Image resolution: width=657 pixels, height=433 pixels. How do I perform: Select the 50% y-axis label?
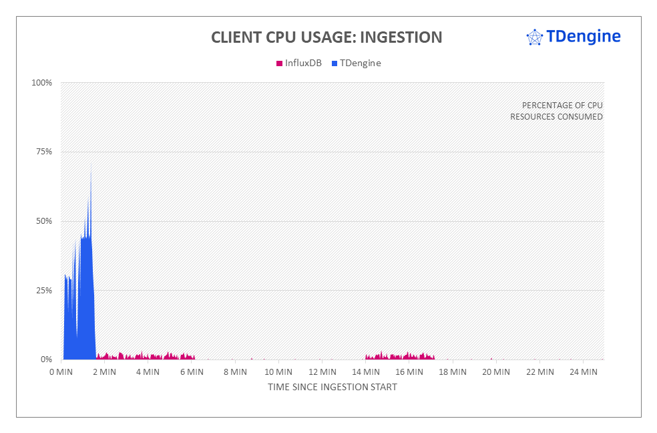click(43, 221)
